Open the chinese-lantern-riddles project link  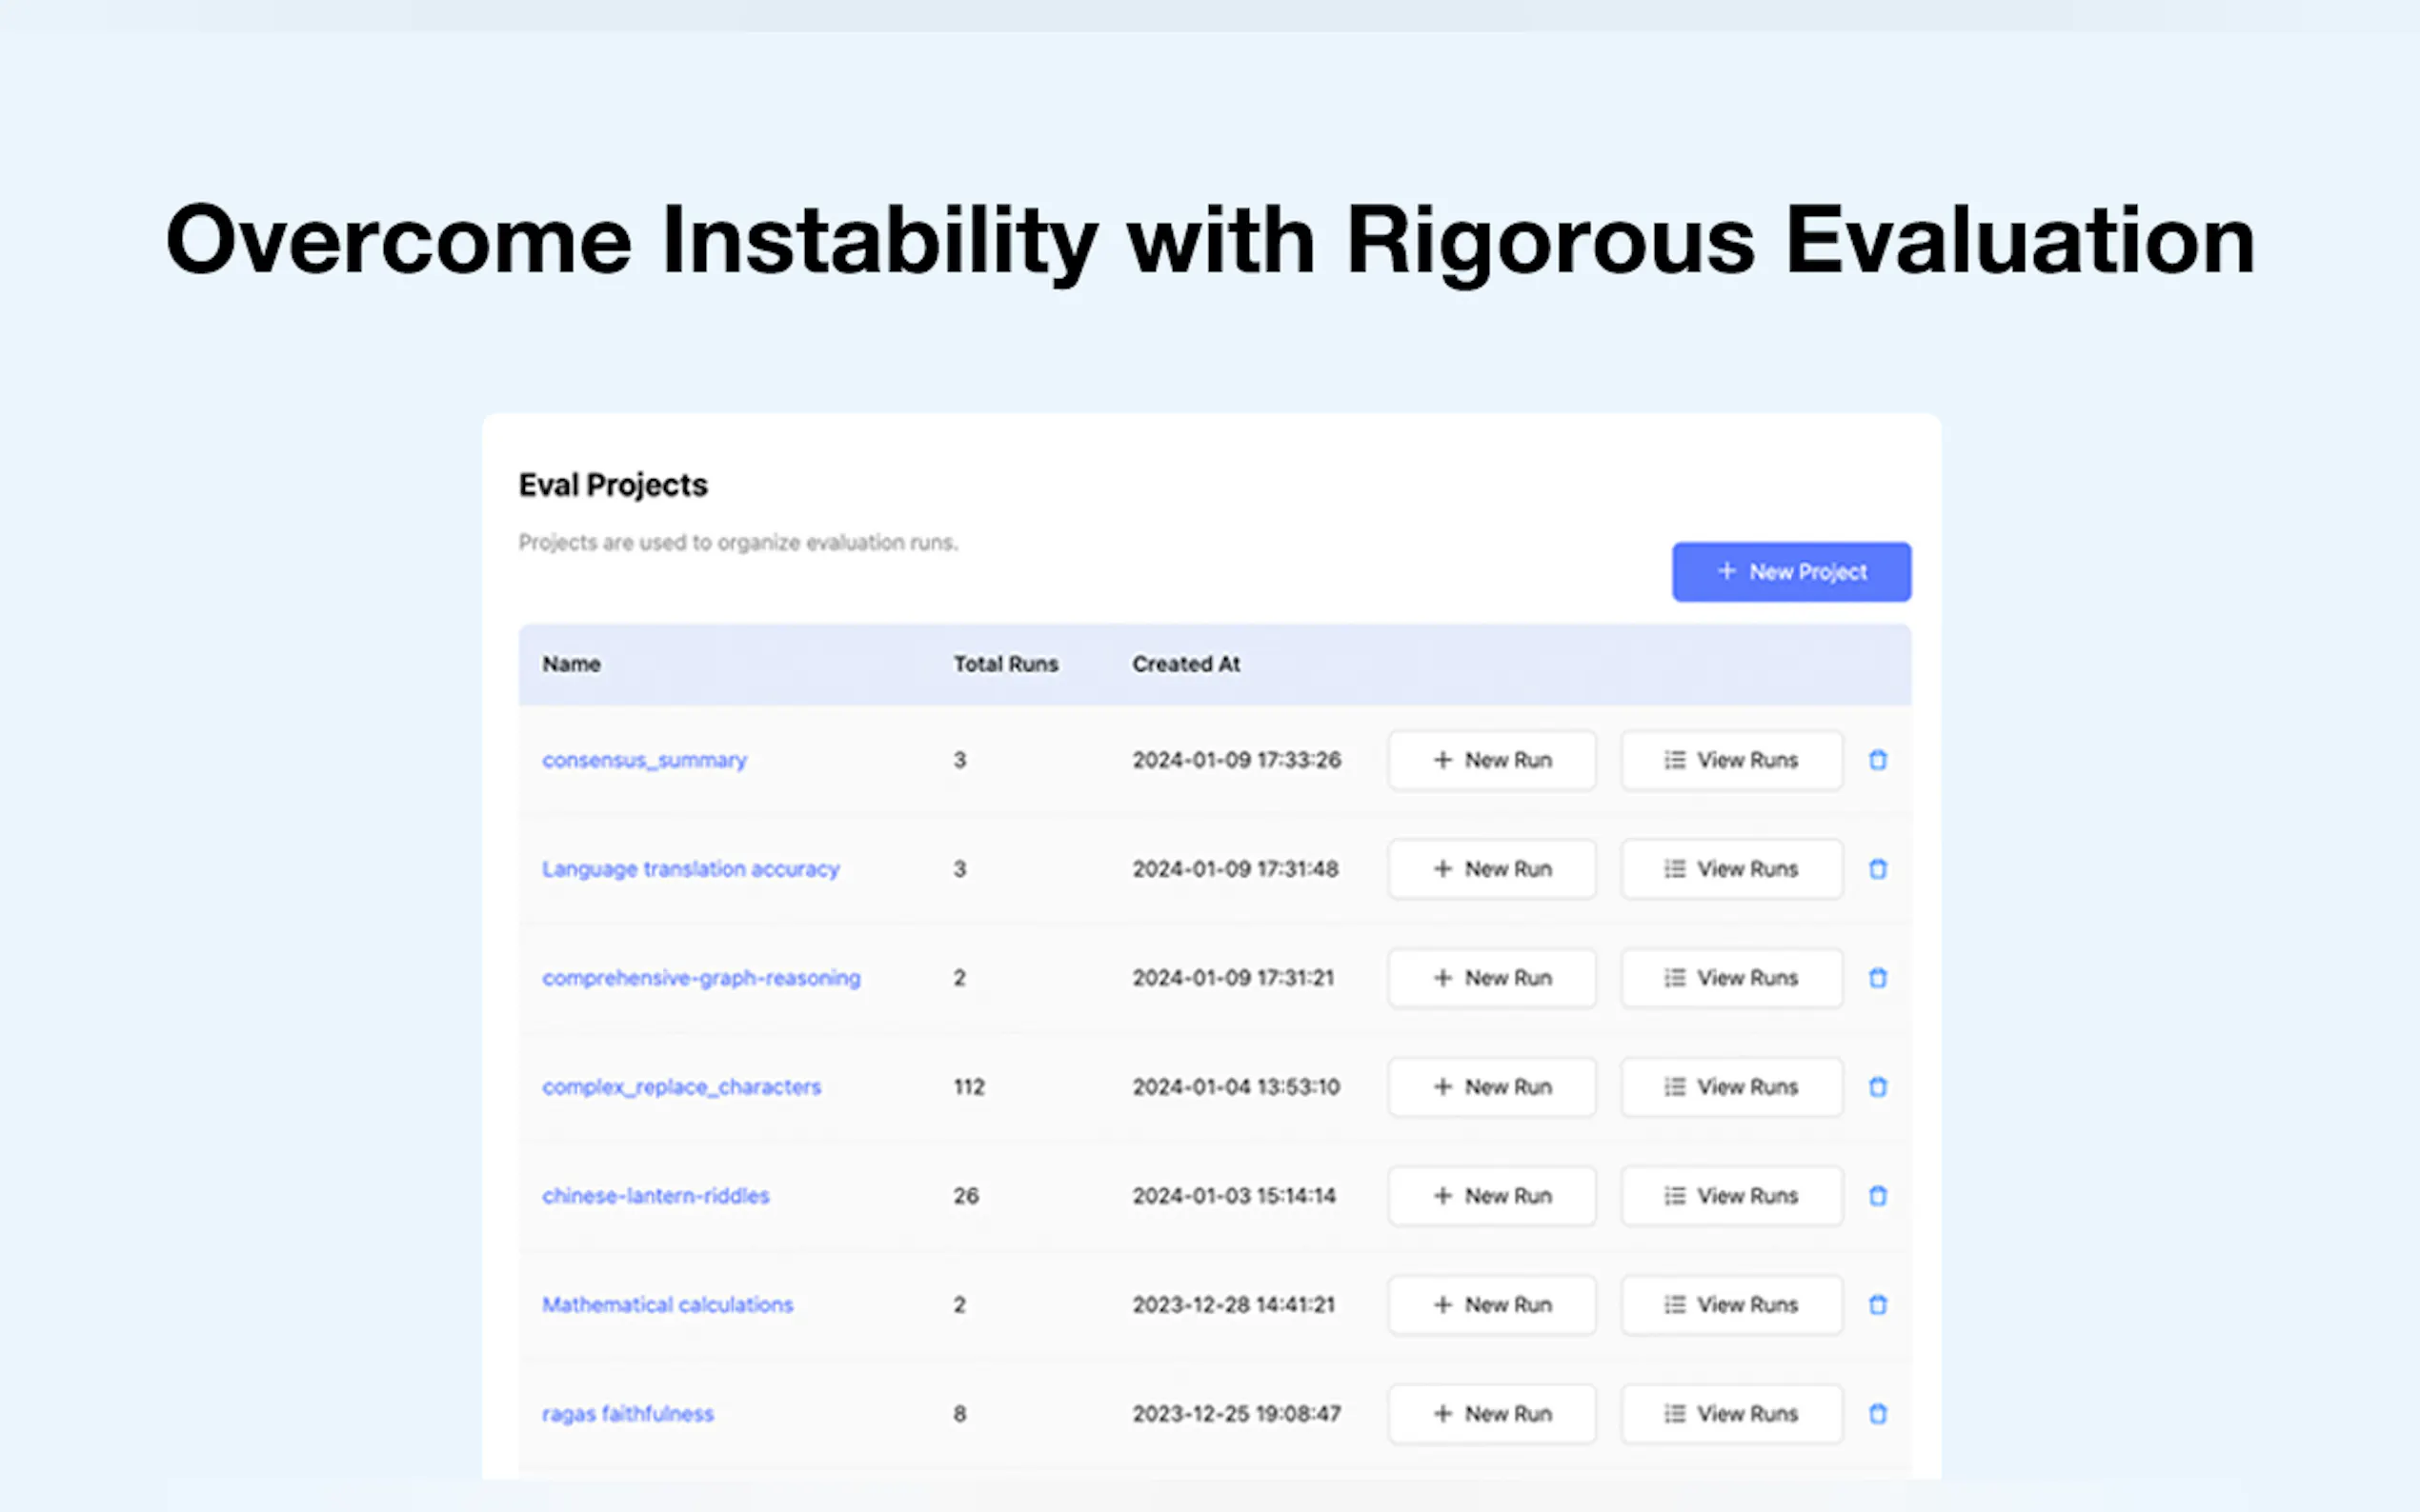[x=655, y=1196]
